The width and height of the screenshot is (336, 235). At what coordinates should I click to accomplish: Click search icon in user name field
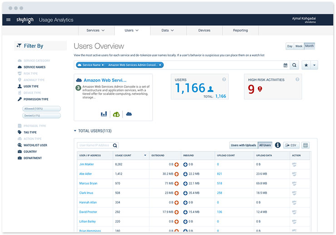(x=115, y=146)
